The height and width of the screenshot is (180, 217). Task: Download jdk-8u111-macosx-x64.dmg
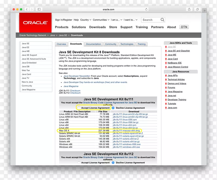coord(126,131)
